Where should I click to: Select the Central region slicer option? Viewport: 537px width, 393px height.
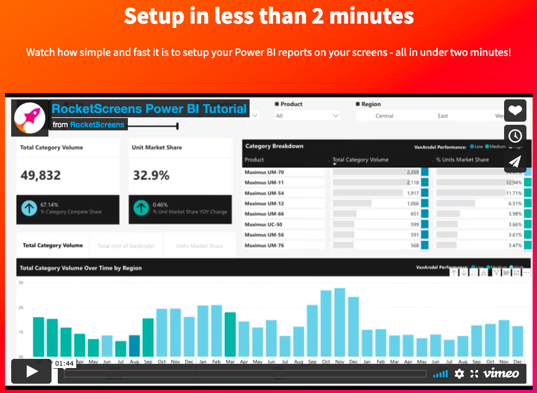[384, 116]
